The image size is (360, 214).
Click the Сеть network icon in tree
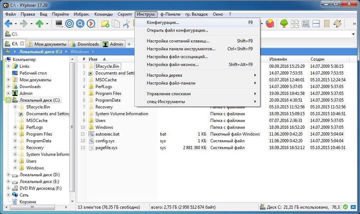(x=15, y=195)
